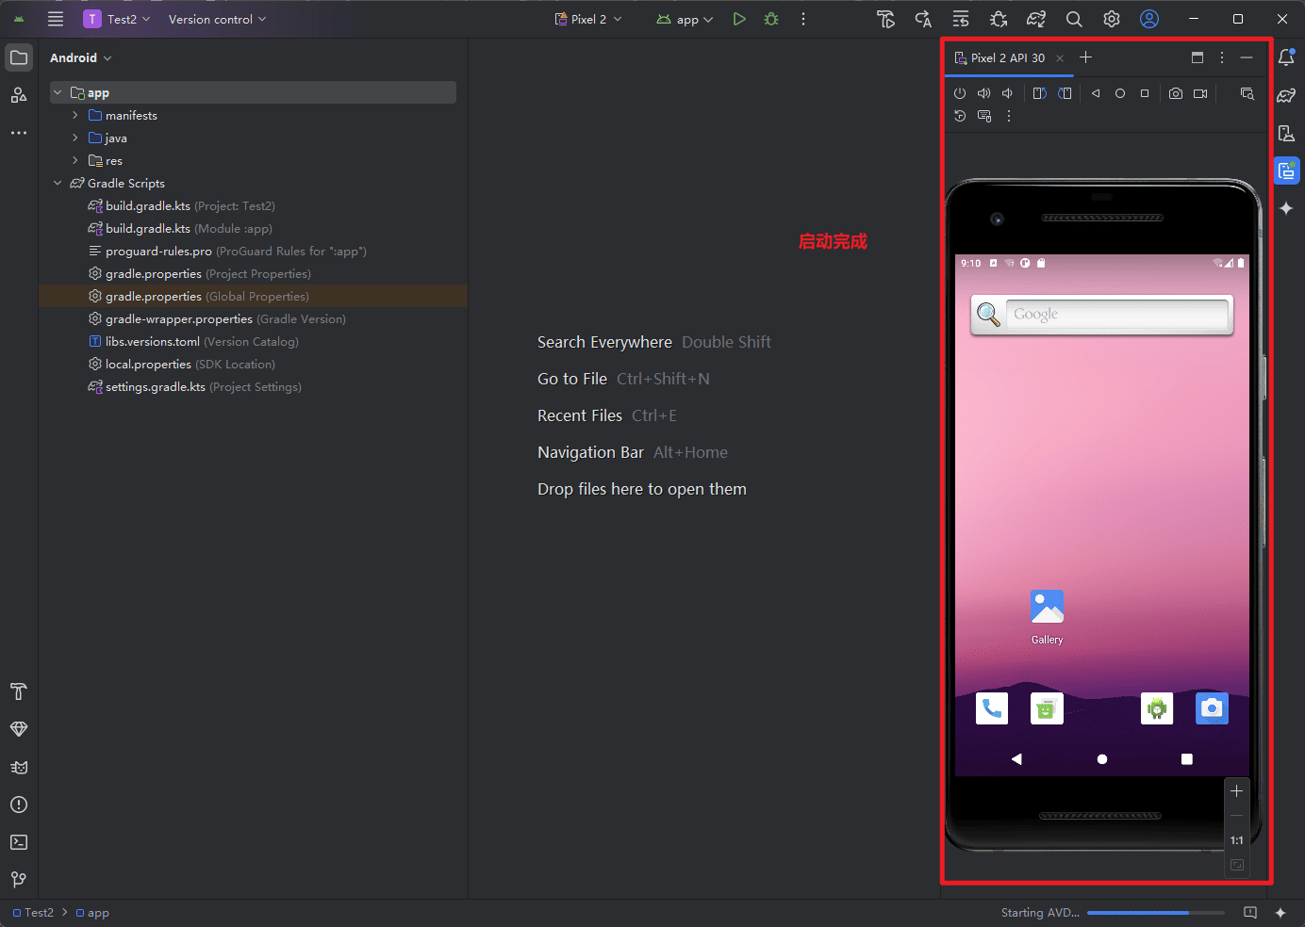Viewport: 1305px width, 927px height.
Task: Expand the manifests folder in tree
Action: [75, 115]
